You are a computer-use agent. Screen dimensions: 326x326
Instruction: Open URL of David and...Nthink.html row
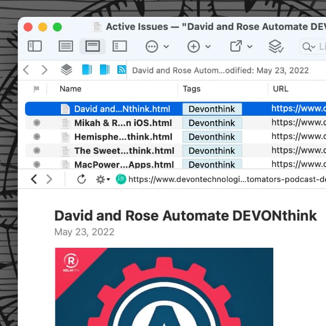[x=298, y=108]
